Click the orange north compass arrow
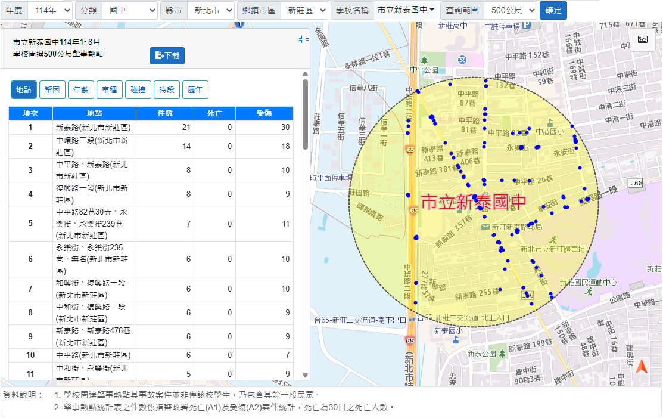 [x=641, y=367]
